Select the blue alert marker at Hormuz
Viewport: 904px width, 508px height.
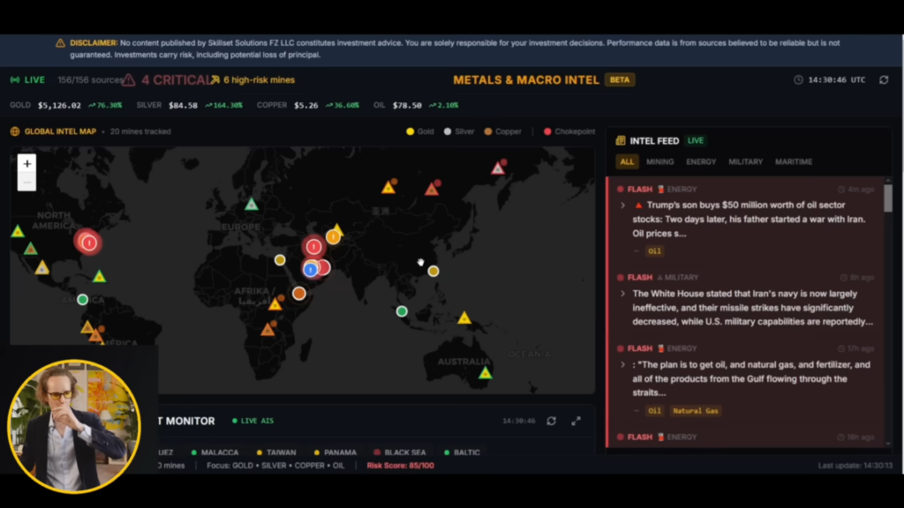(311, 269)
